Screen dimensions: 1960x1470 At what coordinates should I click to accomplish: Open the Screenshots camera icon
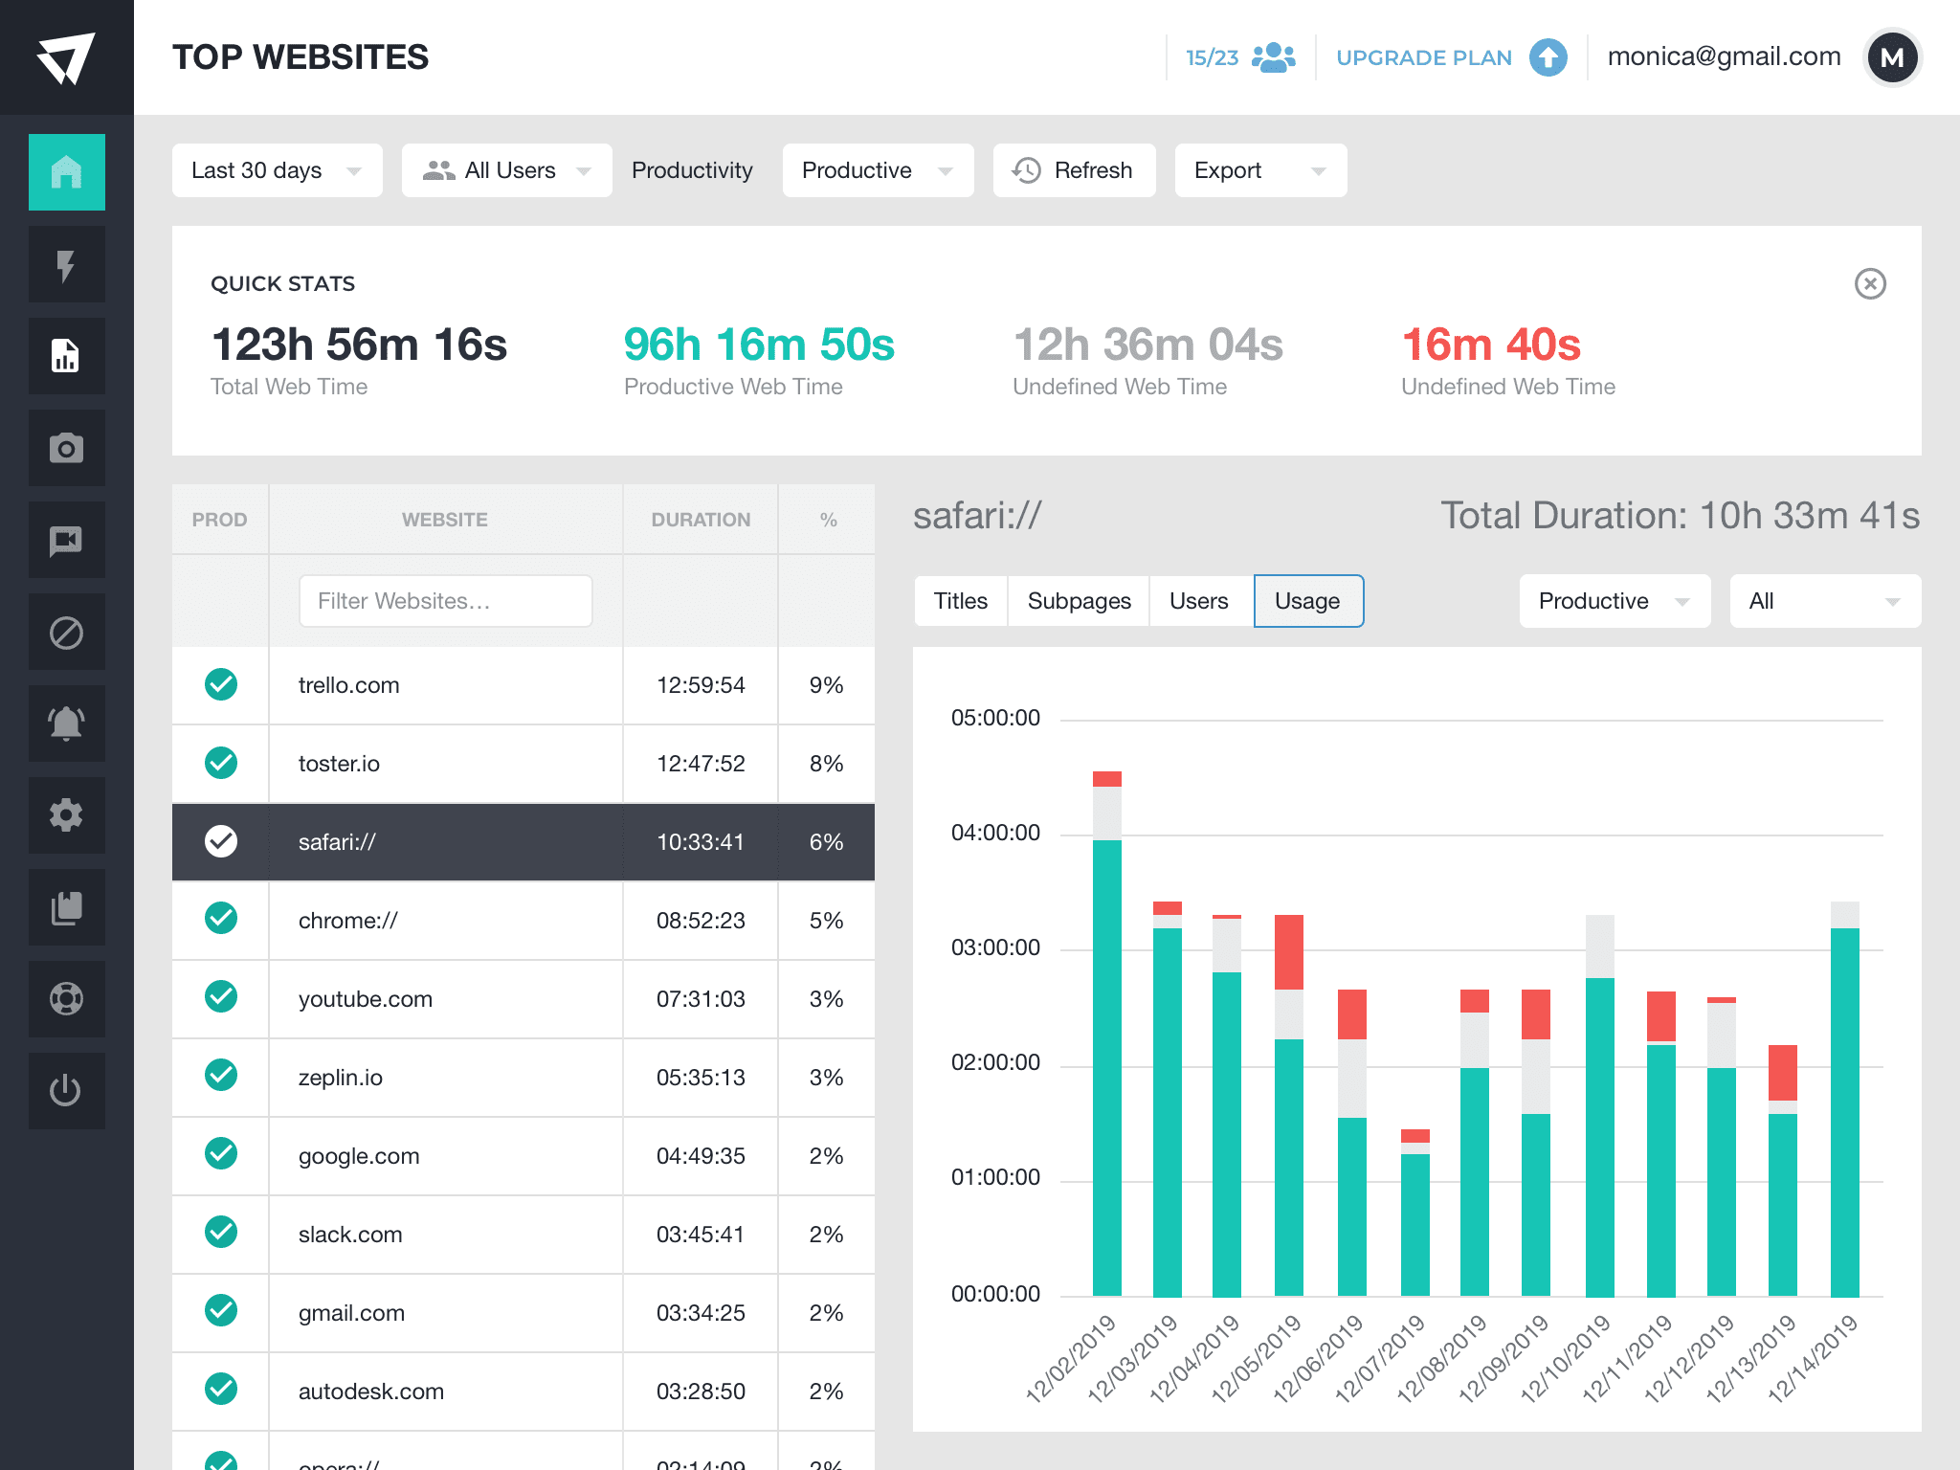pyautogui.click(x=67, y=447)
